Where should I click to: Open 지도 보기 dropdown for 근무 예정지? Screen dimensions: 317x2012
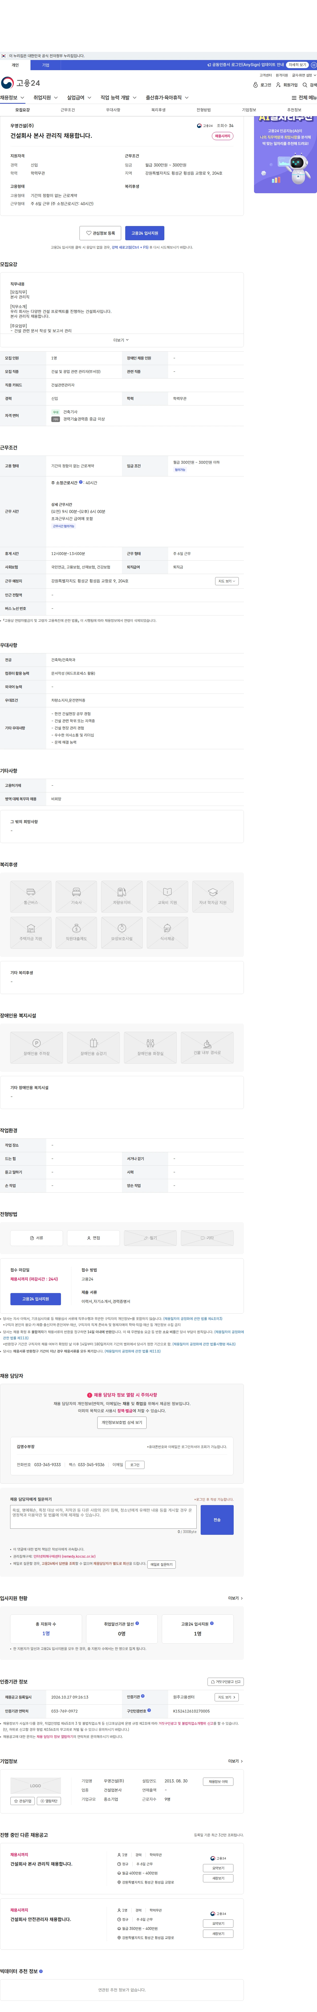tap(226, 581)
